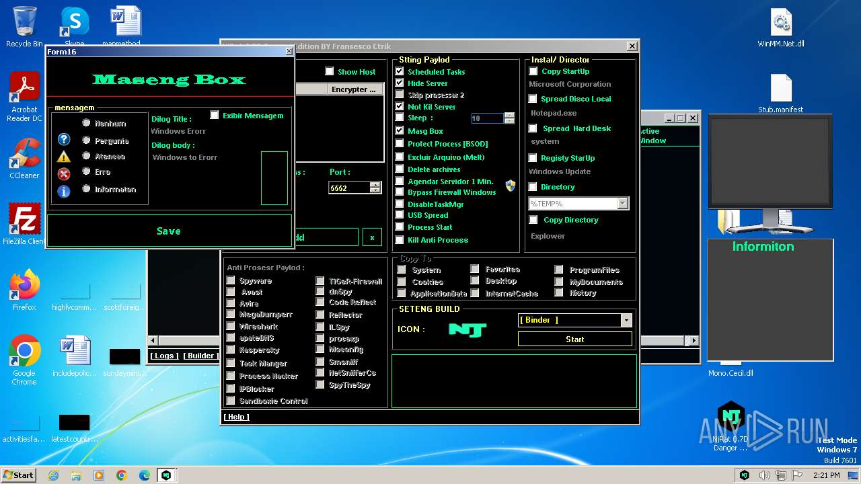
Task: Click the question mark Pergunta icon
Action: [64, 139]
